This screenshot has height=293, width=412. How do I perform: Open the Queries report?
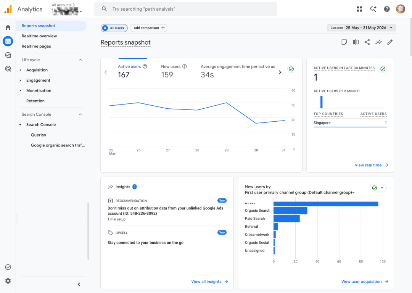(x=39, y=135)
